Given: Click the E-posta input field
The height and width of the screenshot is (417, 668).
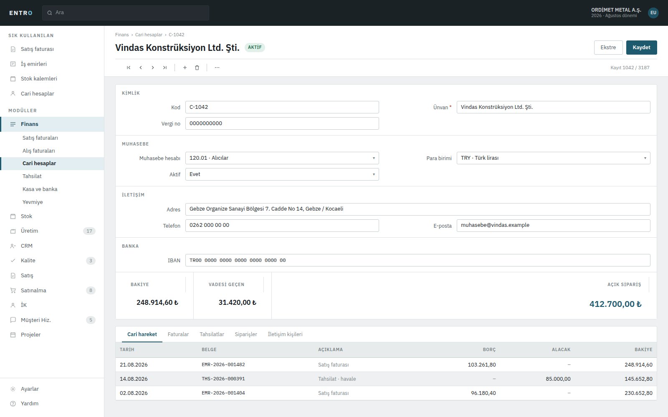Looking at the screenshot, I should point(554,226).
